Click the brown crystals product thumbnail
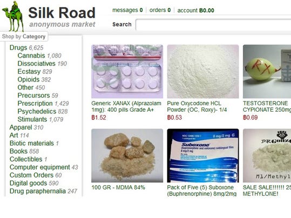Screen dimensions: 291x218 pyautogui.click(x=127, y=155)
